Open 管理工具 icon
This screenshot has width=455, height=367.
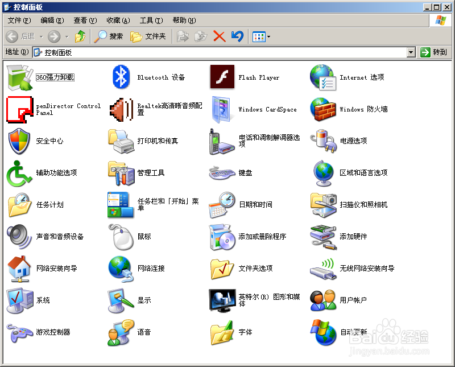(x=121, y=174)
